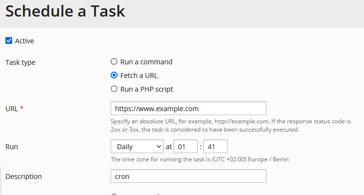
Task: Select the partially visible radio below Description
Action: (114, 194)
